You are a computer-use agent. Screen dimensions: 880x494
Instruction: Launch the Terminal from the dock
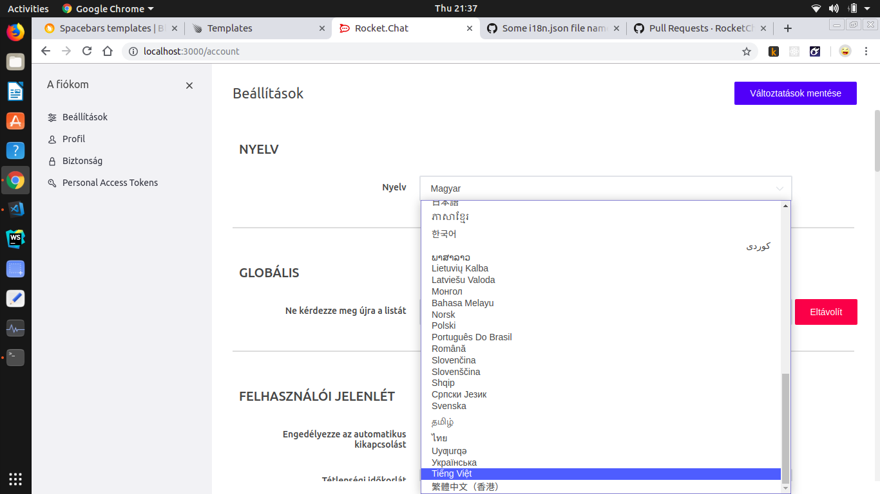pos(15,358)
